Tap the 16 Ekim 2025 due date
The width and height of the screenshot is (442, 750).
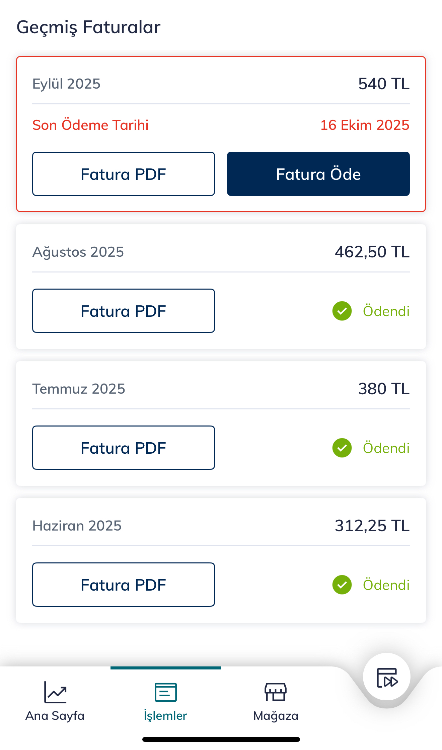(365, 125)
